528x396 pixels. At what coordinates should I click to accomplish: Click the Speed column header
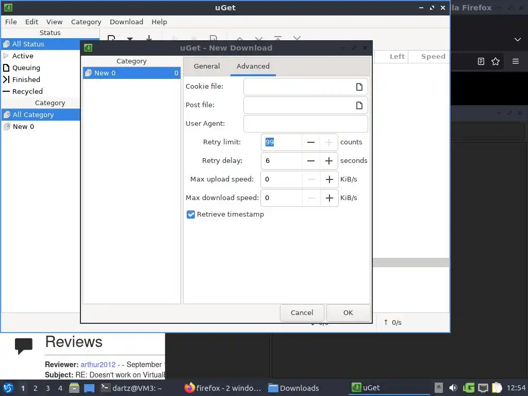click(429, 57)
